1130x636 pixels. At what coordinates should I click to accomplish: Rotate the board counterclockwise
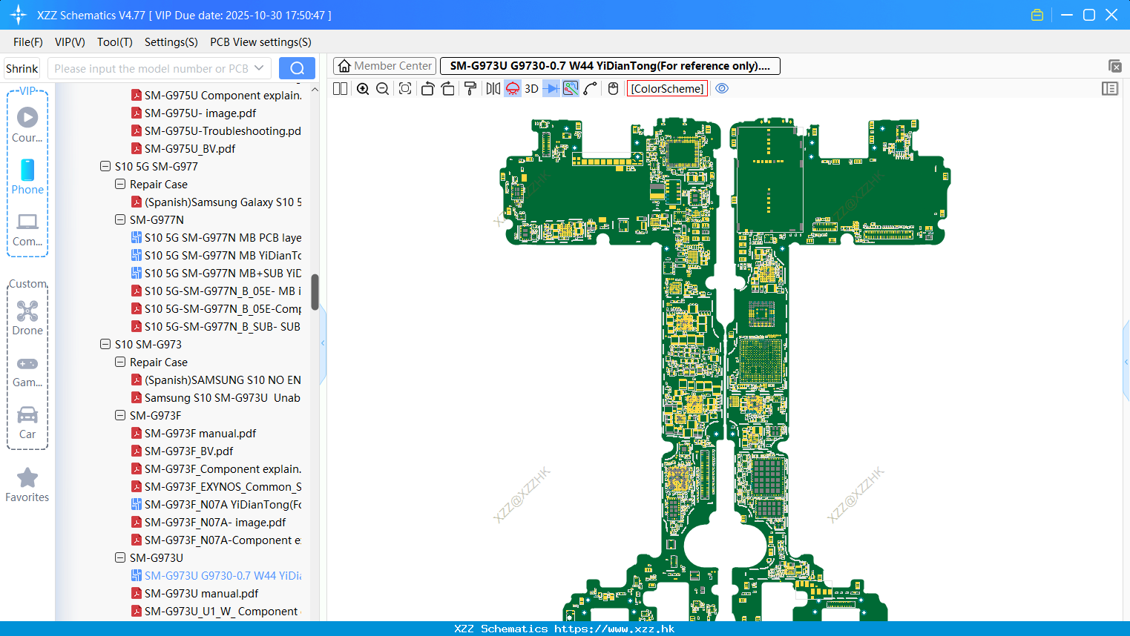click(427, 88)
